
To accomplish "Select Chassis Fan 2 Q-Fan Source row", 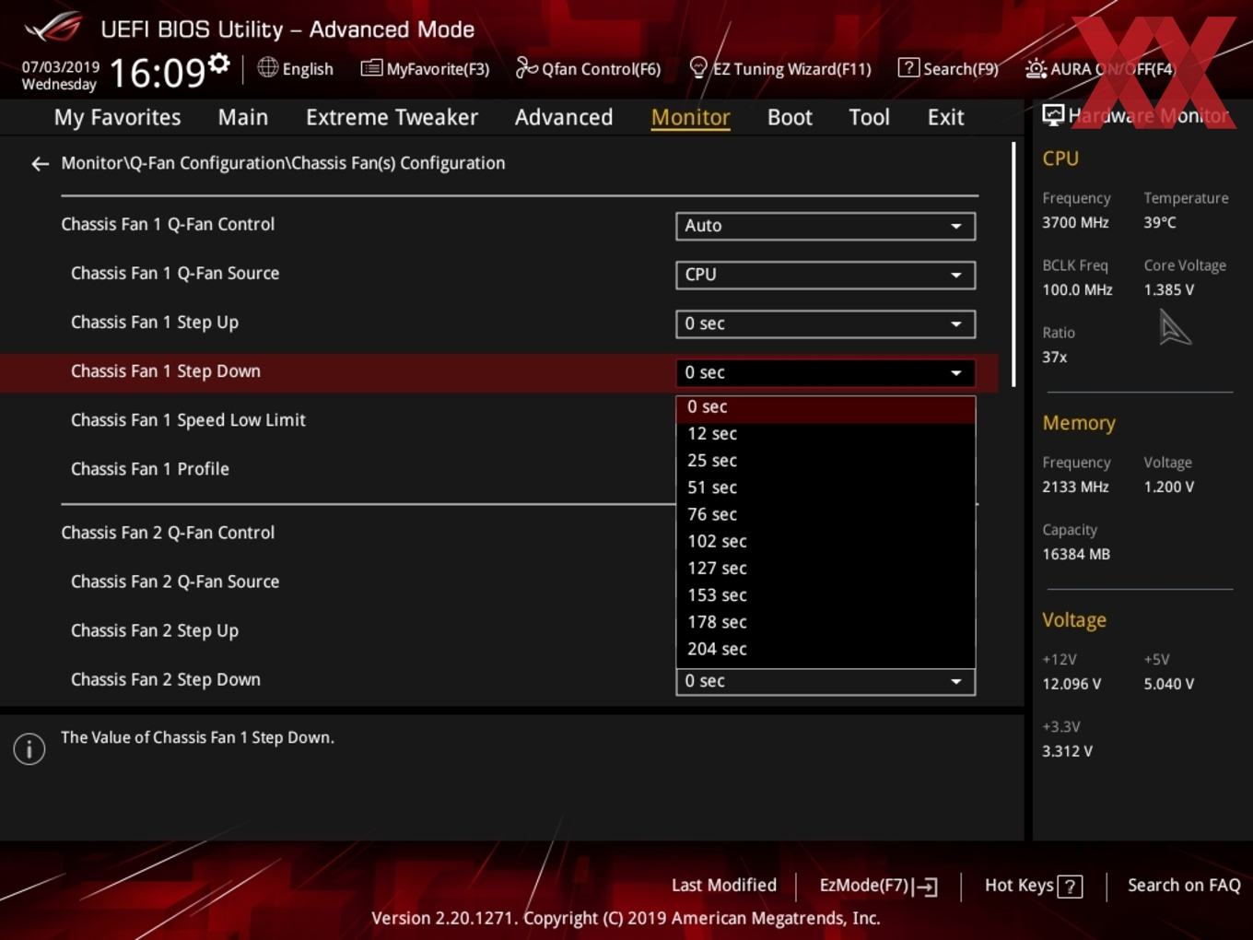I will (x=175, y=582).
